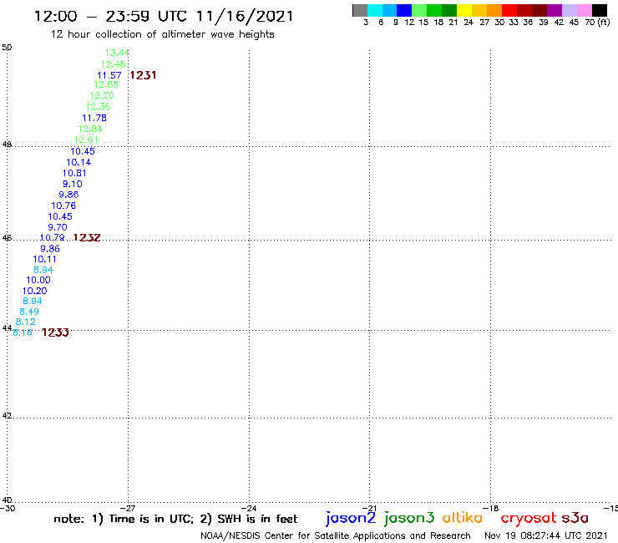
Task: Click the 12.61 wave height value
Action: 86,140
